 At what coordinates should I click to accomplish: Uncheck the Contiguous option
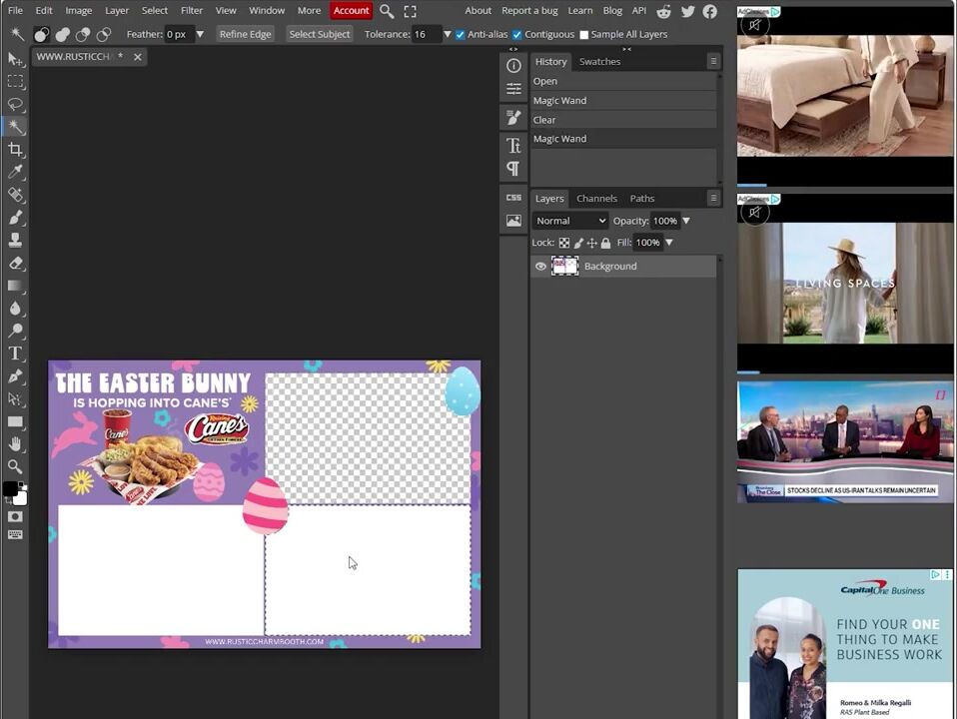click(516, 35)
